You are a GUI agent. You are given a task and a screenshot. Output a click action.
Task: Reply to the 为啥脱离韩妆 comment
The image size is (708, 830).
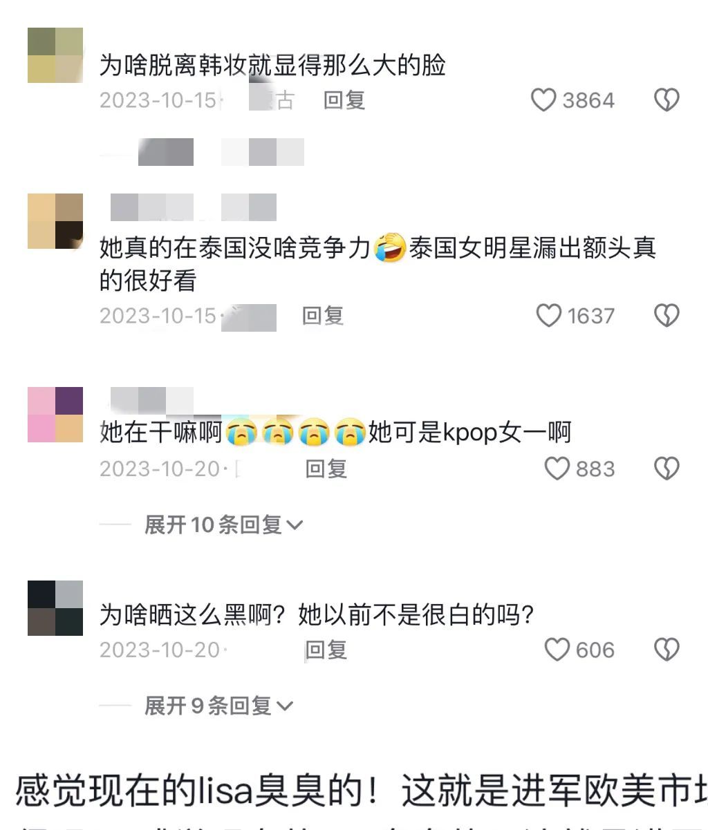click(344, 101)
